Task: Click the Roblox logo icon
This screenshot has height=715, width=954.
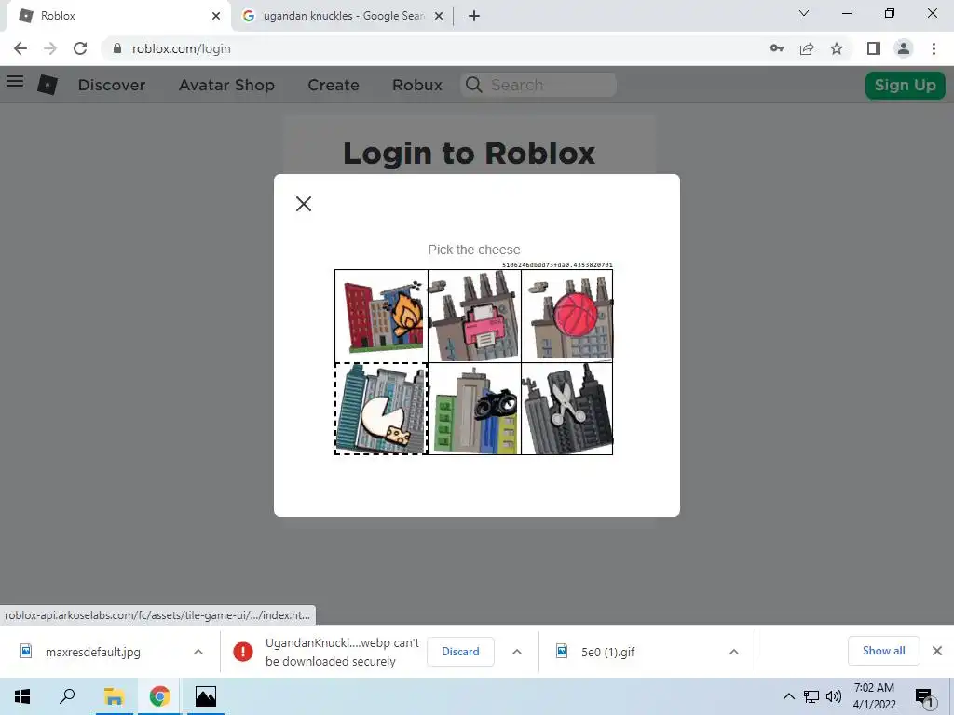Action: pyautogui.click(x=48, y=85)
